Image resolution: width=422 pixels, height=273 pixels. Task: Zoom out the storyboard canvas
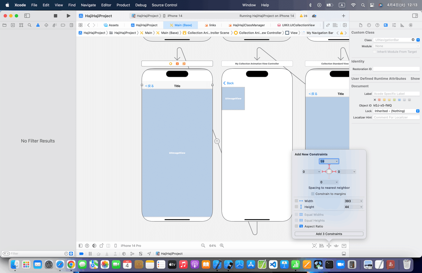point(203,246)
